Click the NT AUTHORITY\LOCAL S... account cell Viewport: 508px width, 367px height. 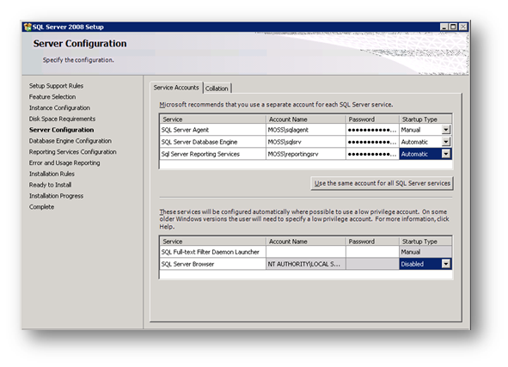tap(306, 264)
